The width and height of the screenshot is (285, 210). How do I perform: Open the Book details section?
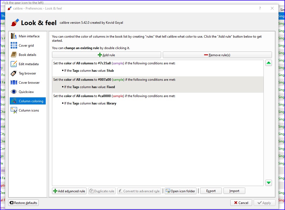click(x=27, y=55)
